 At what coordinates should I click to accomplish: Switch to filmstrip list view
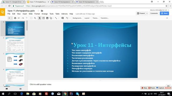[7, 89]
